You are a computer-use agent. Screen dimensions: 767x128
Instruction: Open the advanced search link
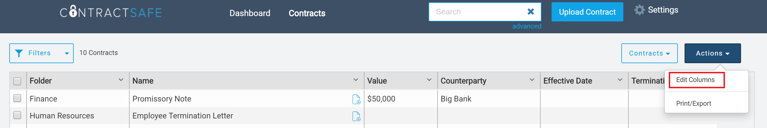pyautogui.click(x=526, y=26)
